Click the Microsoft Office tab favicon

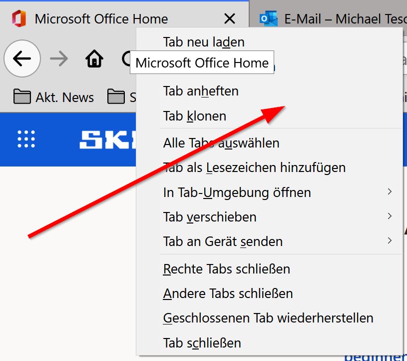click(x=18, y=19)
